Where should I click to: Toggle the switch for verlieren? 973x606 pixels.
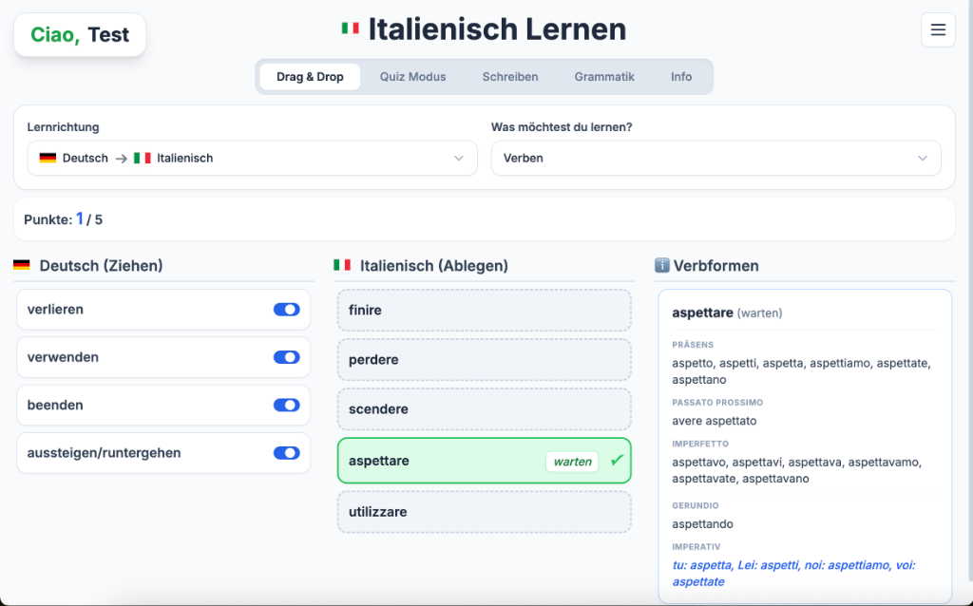point(286,310)
